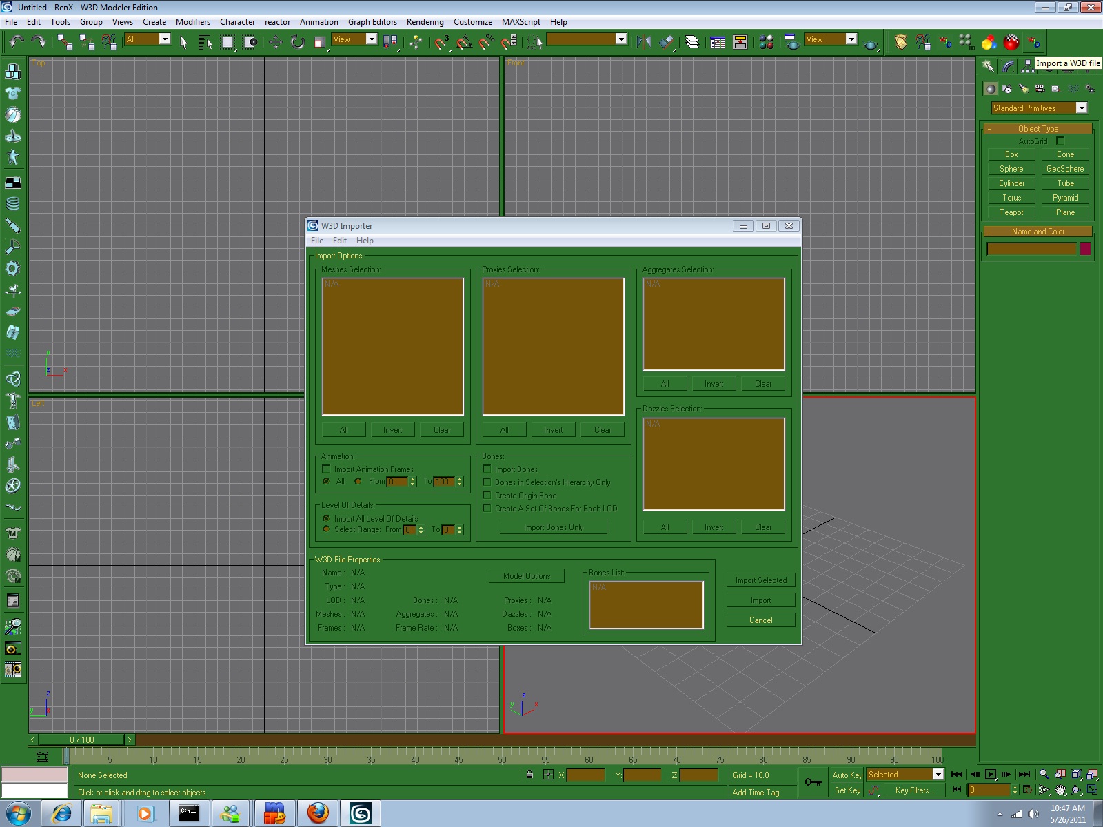Open the File menu in W3D Importer
The height and width of the screenshot is (827, 1103).
pyautogui.click(x=317, y=241)
